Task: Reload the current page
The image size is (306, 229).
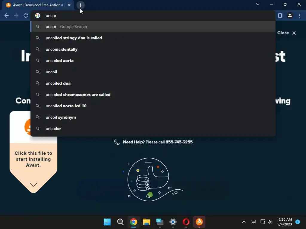Action: point(26,16)
